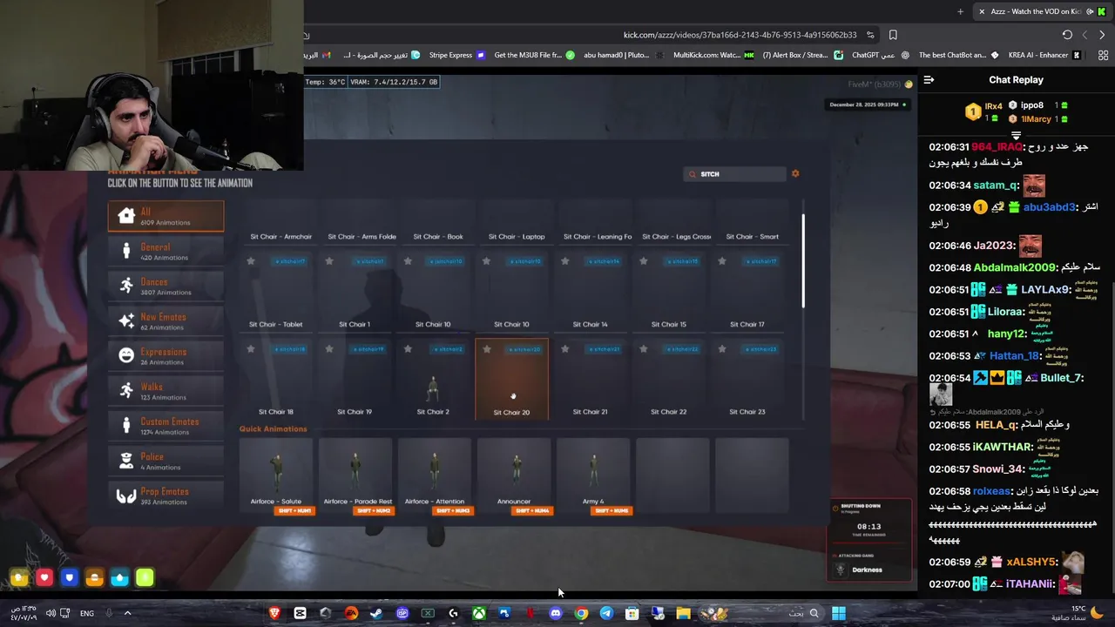Open the New Emotes category
1115x627 pixels.
(x=166, y=321)
